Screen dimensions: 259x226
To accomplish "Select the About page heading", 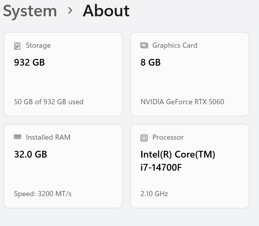I will 106,11.
